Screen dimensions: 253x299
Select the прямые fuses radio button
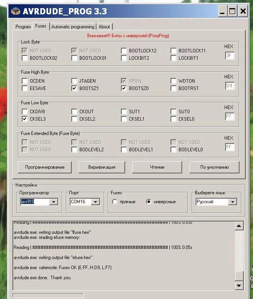click(115, 202)
